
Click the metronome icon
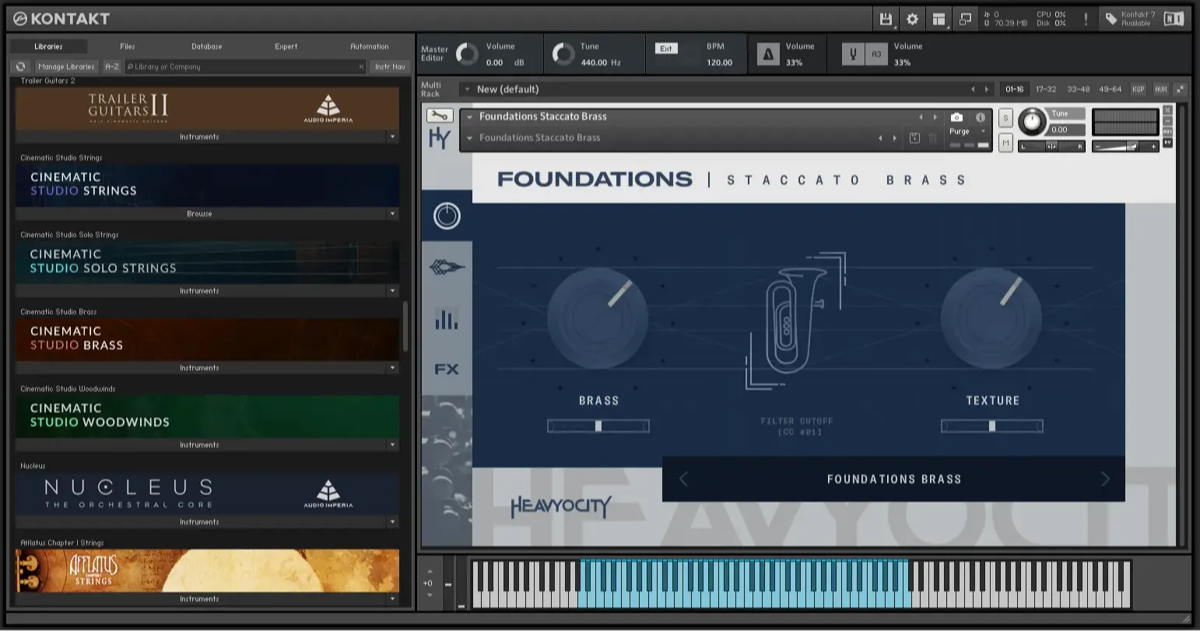coord(768,54)
